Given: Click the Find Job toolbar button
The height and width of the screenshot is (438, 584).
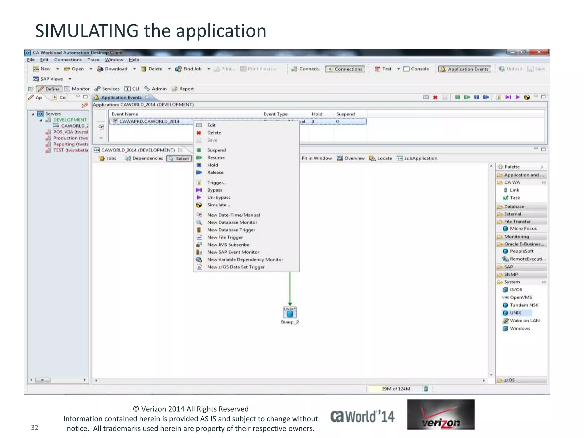Looking at the screenshot, I should click(188, 69).
